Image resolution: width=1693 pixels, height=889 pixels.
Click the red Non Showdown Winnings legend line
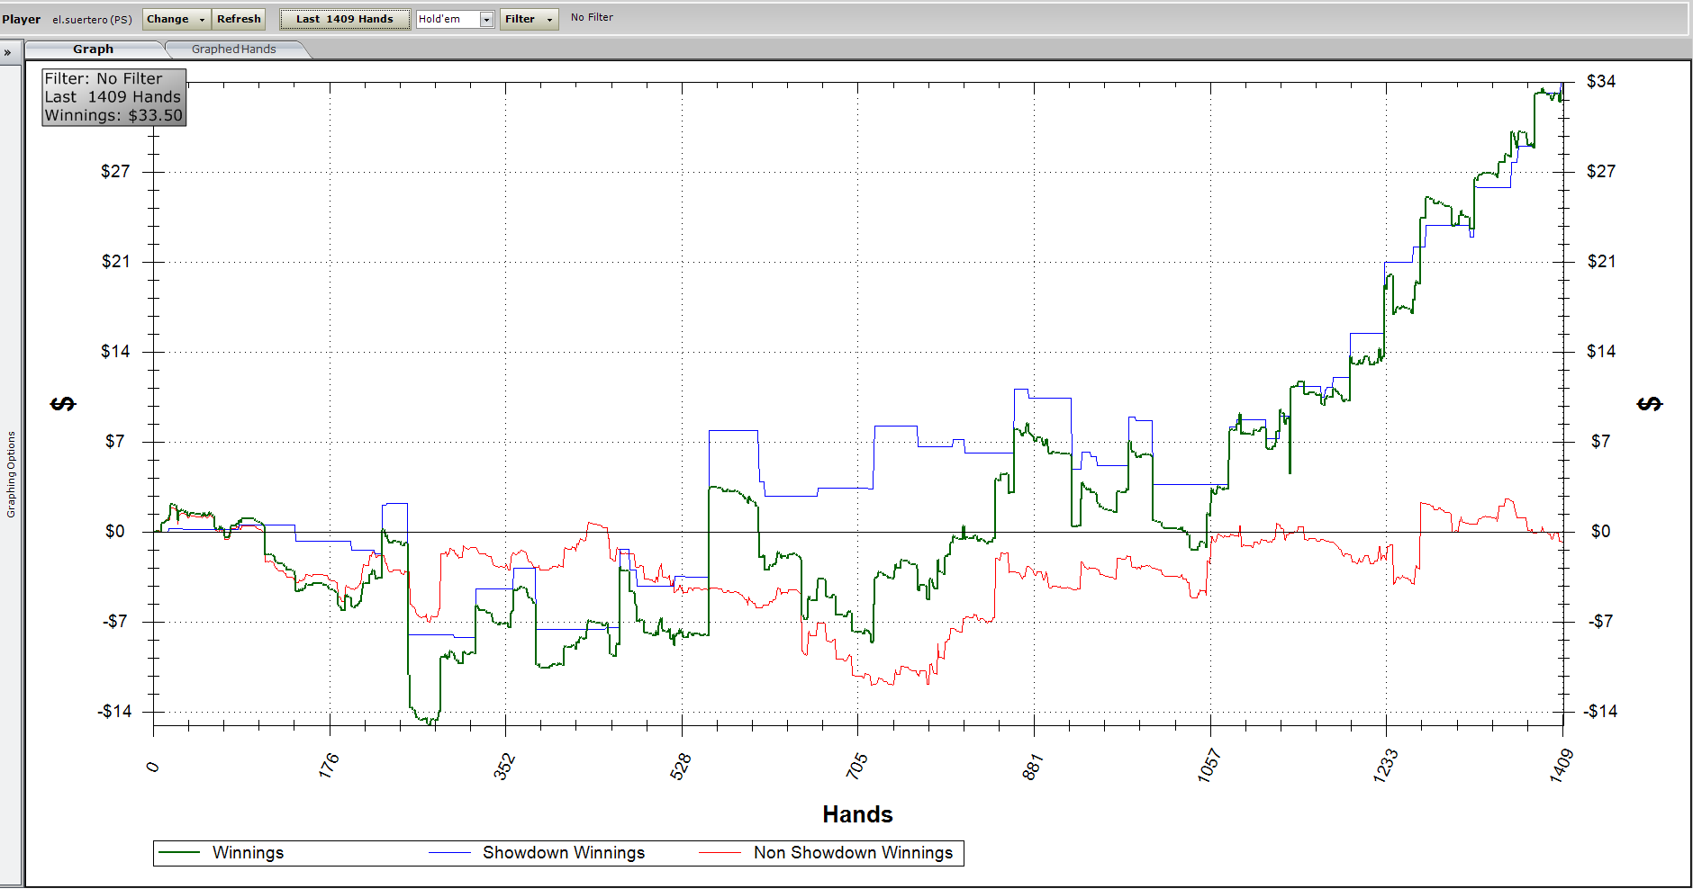coord(720,852)
